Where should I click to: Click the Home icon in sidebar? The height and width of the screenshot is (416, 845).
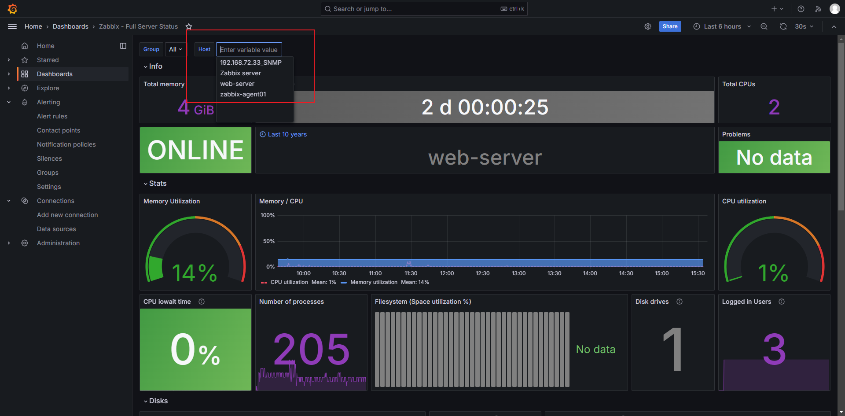[25, 46]
